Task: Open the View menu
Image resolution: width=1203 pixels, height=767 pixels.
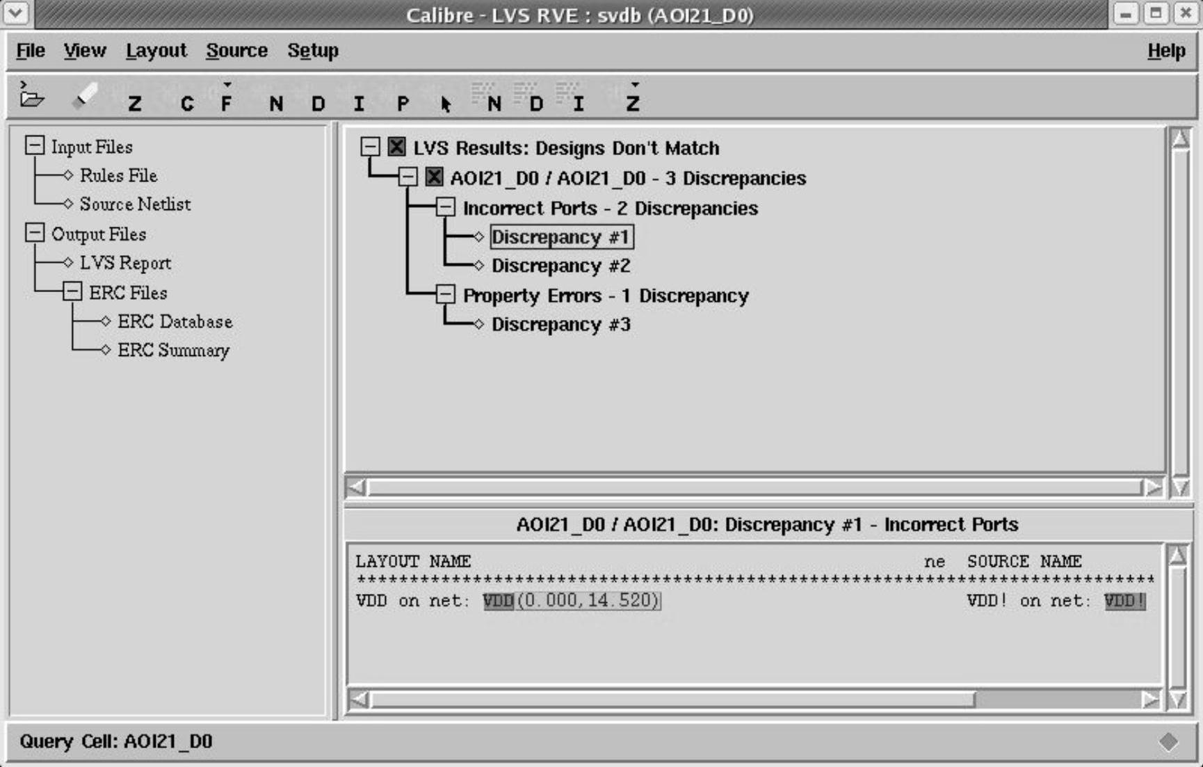Action: [x=85, y=51]
